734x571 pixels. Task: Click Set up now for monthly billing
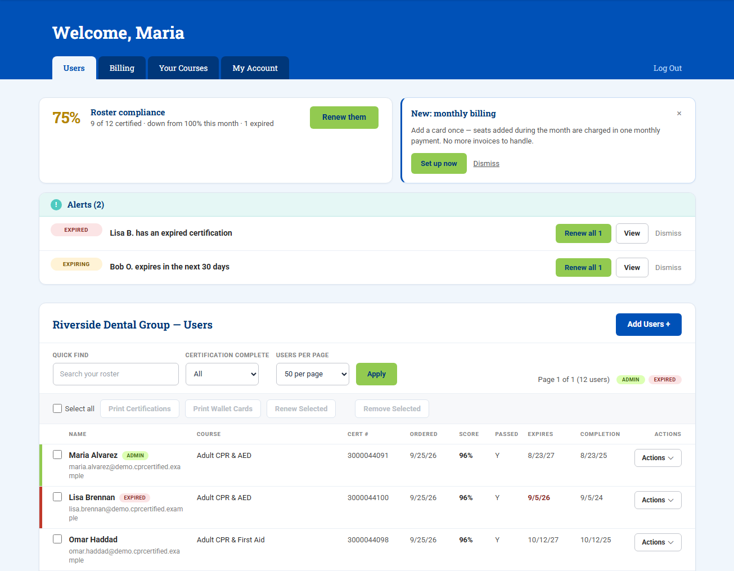pos(439,164)
